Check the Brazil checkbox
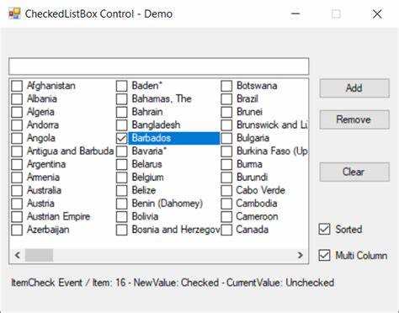Viewport: 399px width, 313px height. [226, 99]
